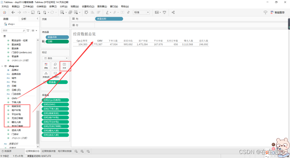290x158 pixels.
Task: Click the 2,775,387 GMV value cell
Action: pos(97,44)
